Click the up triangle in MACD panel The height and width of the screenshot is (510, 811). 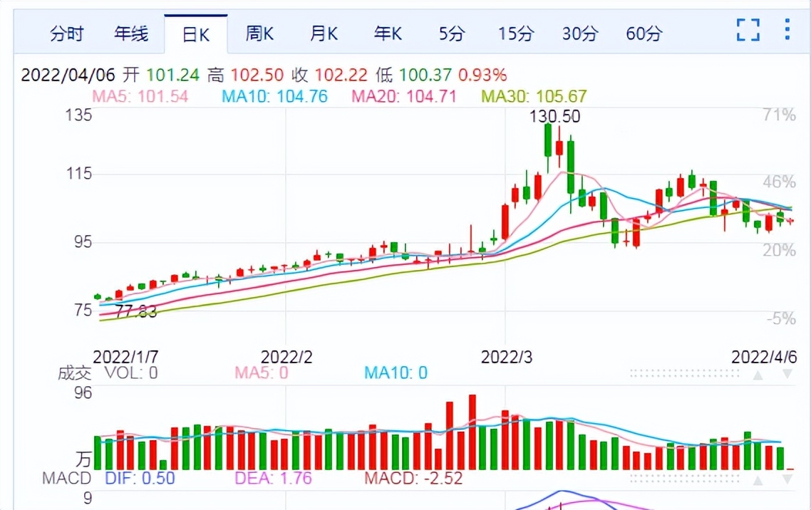(758, 480)
